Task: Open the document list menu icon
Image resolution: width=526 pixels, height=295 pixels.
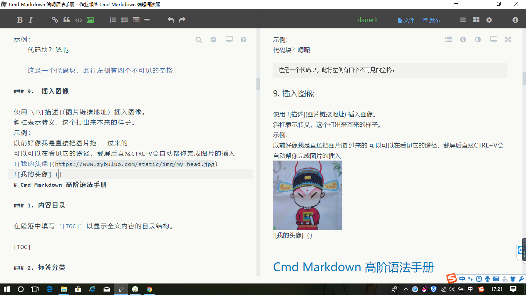Action: [x=463, y=20]
